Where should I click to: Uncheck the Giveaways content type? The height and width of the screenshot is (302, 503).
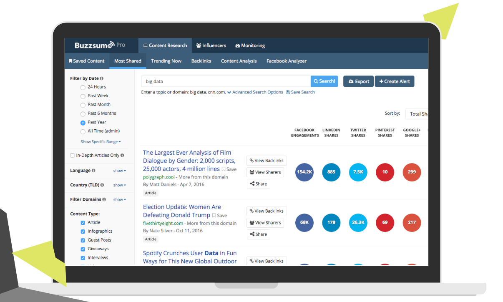[x=83, y=249]
